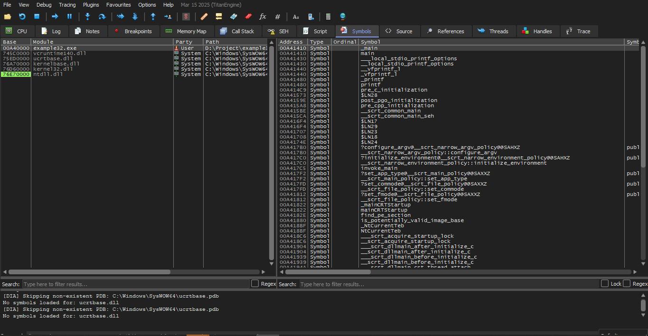Open the Functions fx icon
The width and height of the screenshot is (648, 336).
(x=263, y=17)
